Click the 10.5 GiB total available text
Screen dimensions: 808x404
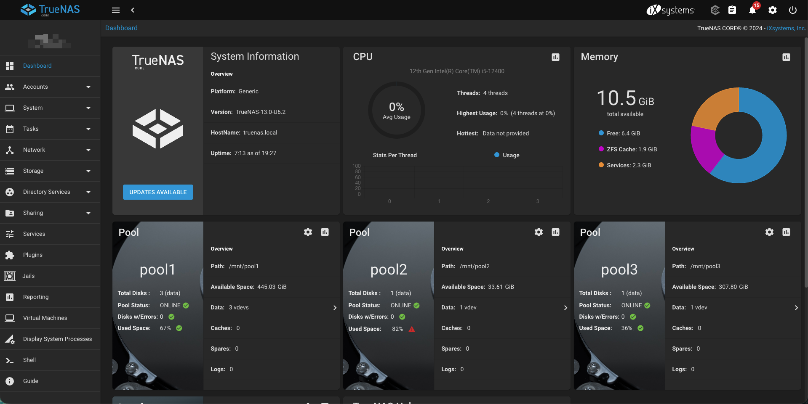pos(625,103)
